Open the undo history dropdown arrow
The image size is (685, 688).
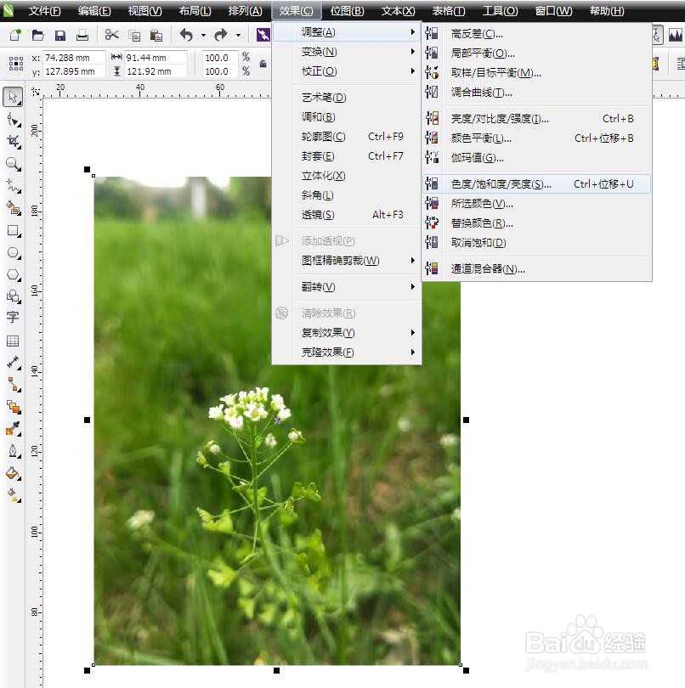[x=202, y=35]
